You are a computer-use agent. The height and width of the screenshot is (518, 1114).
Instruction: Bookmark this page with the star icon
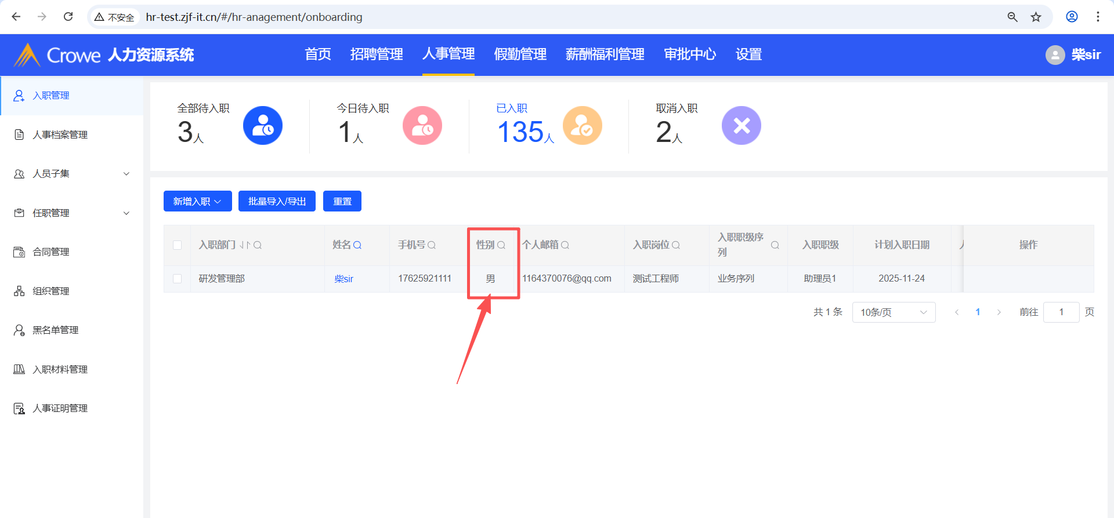pyautogui.click(x=1036, y=17)
